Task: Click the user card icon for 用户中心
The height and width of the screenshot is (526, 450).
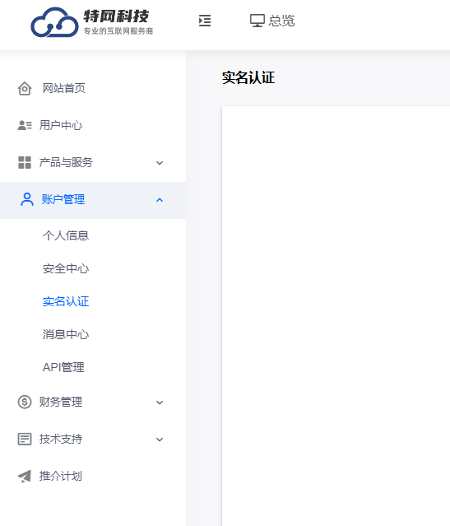Action: coord(25,125)
